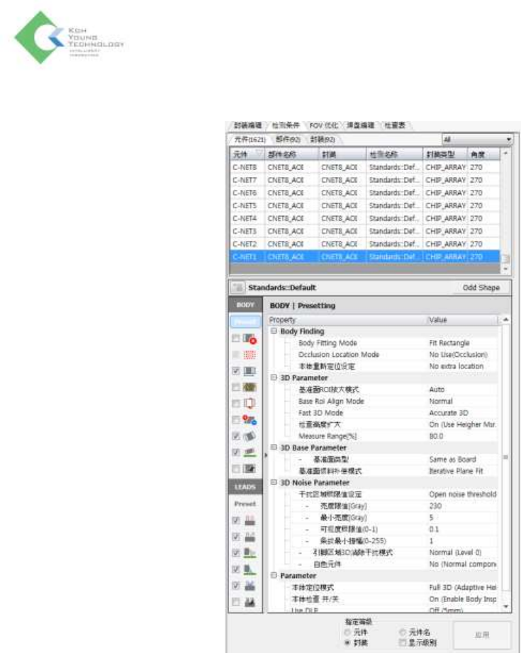The image size is (521, 653).
Task: Uncheck checkbox beside monitor-shaped body icon
Action: coord(236,371)
